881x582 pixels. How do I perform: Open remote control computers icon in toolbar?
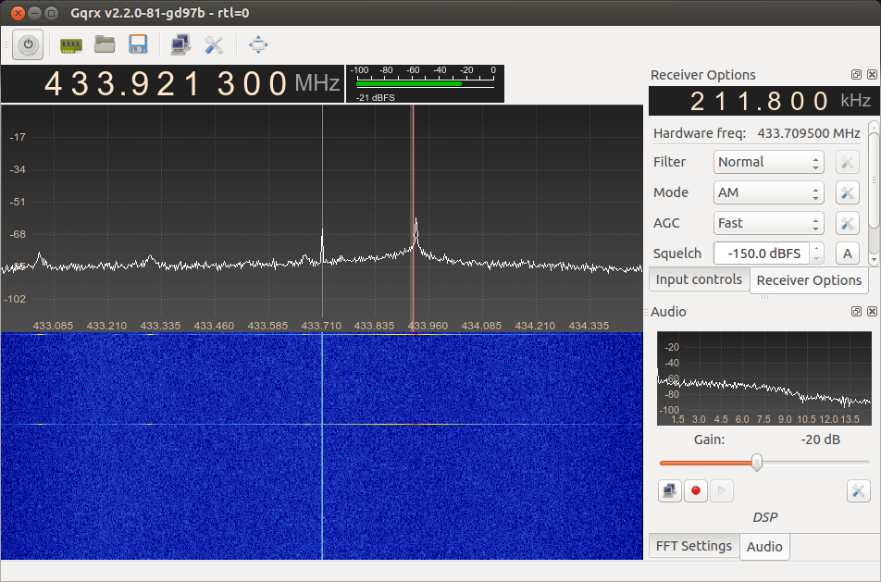click(x=180, y=45)
